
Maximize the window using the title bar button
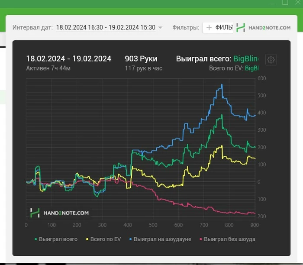[x=285, y=2]
